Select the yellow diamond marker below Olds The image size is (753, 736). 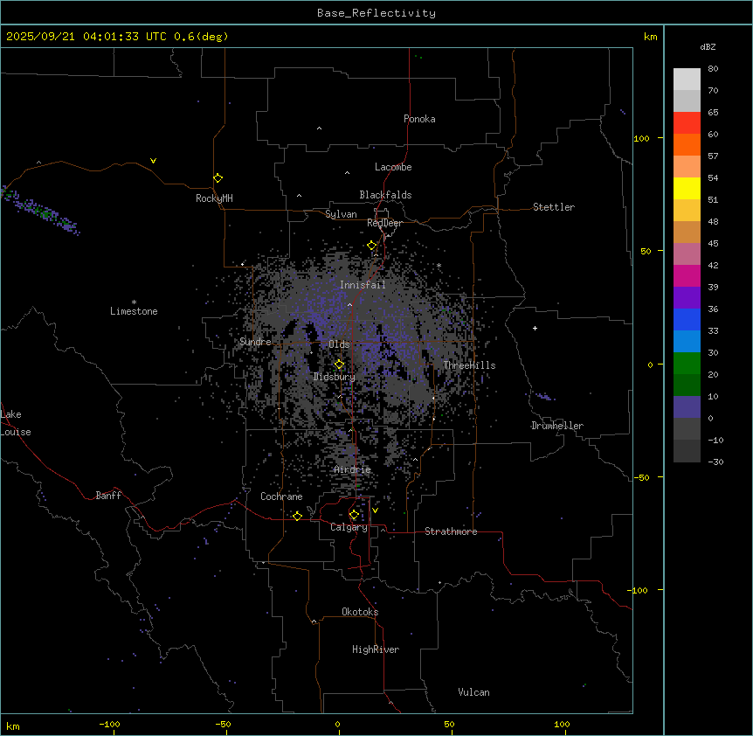[x=340, y=365]
